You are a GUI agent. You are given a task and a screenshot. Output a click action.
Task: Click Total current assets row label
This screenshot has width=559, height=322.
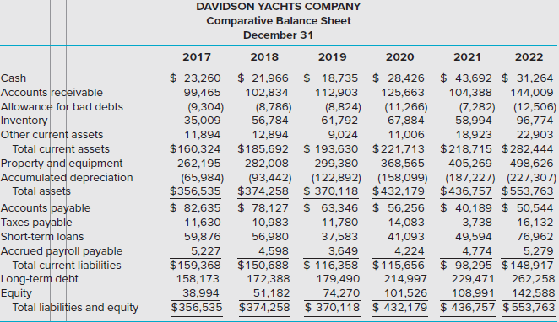click(61, 148)
